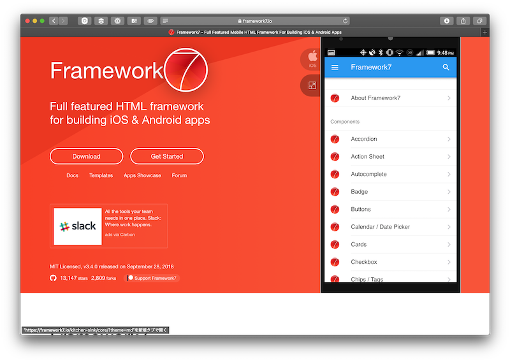Click chevron on Autocomplete row
Image resolution: width=510 pixels, height=362 pixels.
pyautogui.click(x=449, y=175)
